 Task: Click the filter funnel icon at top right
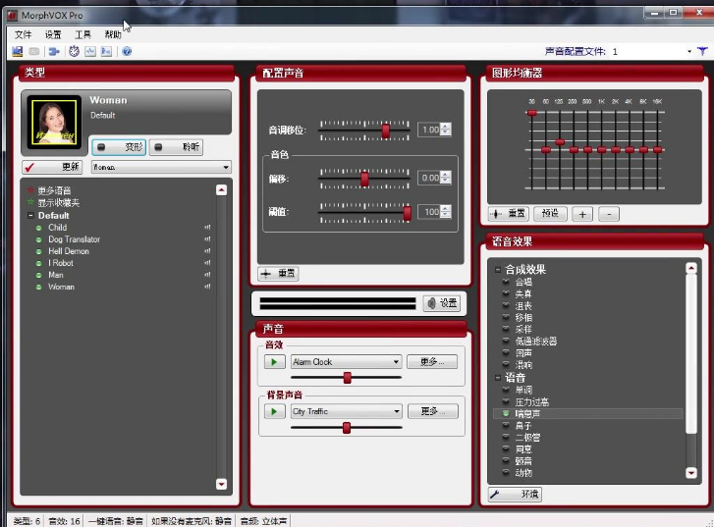(702, 51)
